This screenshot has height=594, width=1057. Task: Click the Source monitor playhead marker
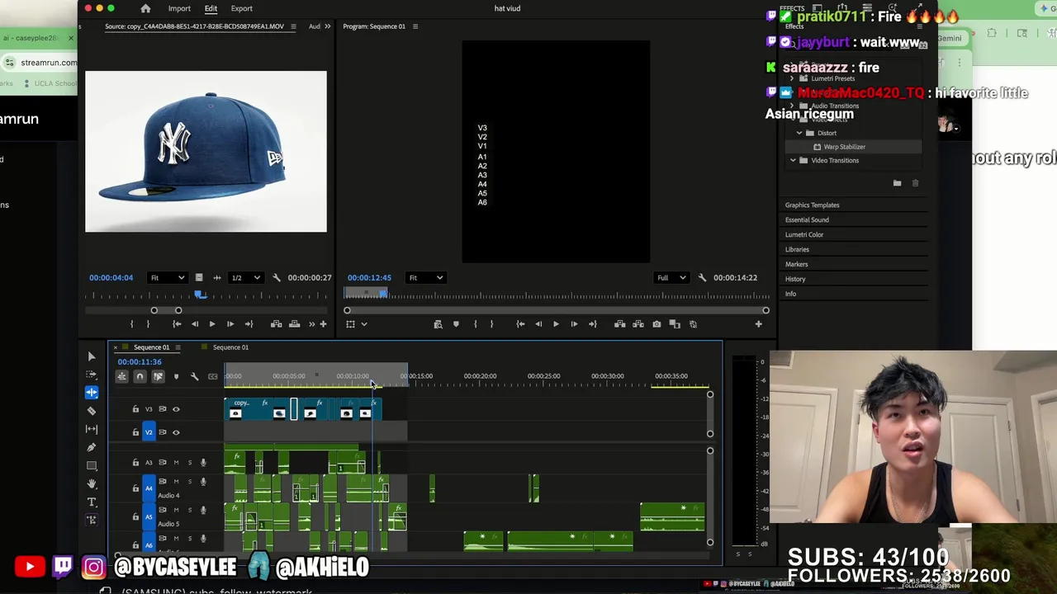point(199,295)
